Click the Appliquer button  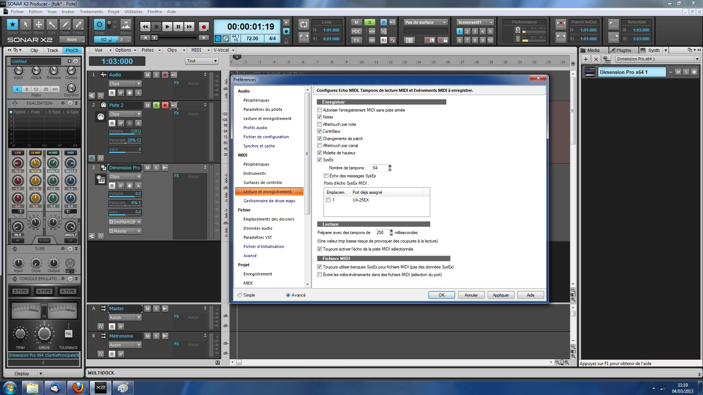(501, 295)
